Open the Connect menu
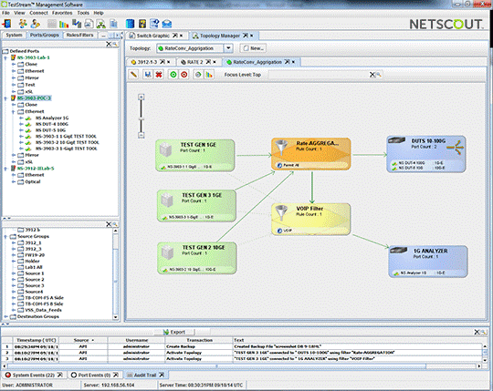Viewport: 493px width, 391px height. 38,13
